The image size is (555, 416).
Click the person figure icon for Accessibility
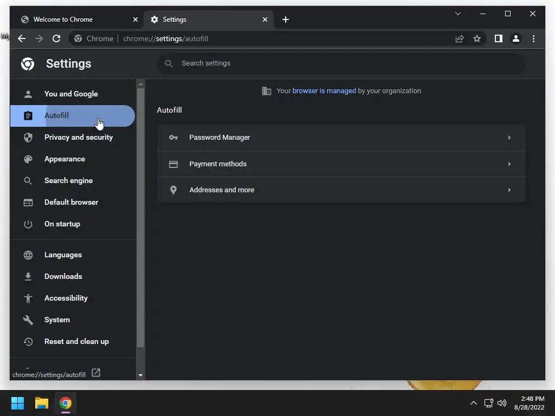pos(28,298)
